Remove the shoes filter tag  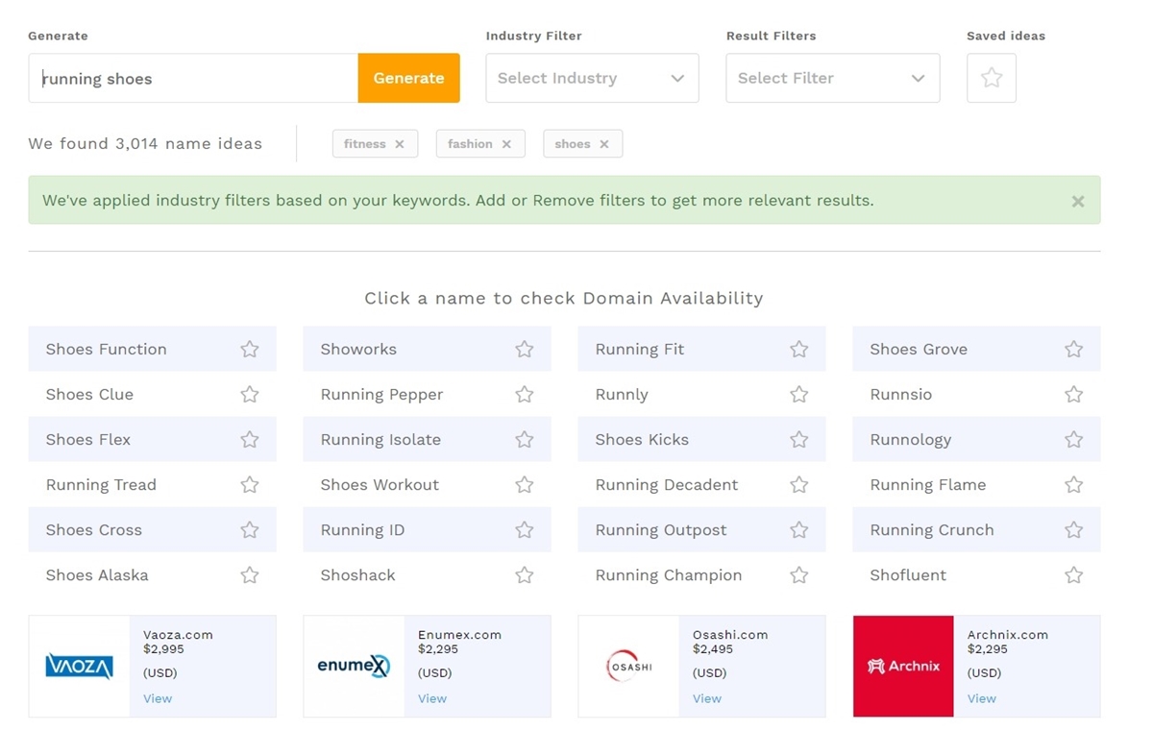pos(604,144)
